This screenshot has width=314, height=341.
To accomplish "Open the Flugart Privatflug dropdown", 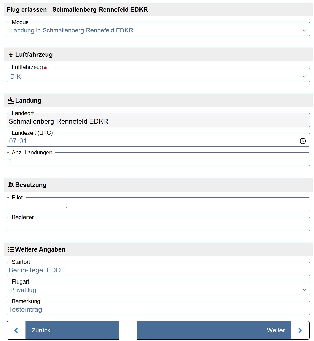I will point(158,290).
